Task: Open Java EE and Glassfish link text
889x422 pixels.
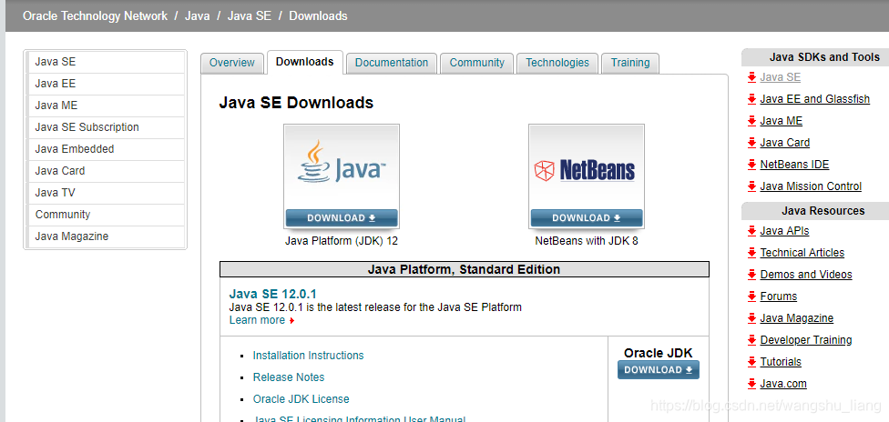Action: click(814, 99)
